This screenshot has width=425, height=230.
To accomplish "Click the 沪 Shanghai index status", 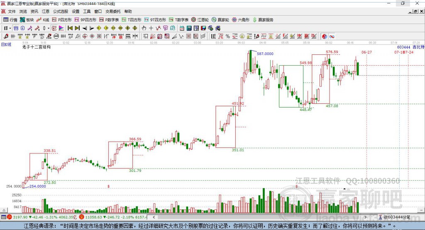I will tap(10, 217).
